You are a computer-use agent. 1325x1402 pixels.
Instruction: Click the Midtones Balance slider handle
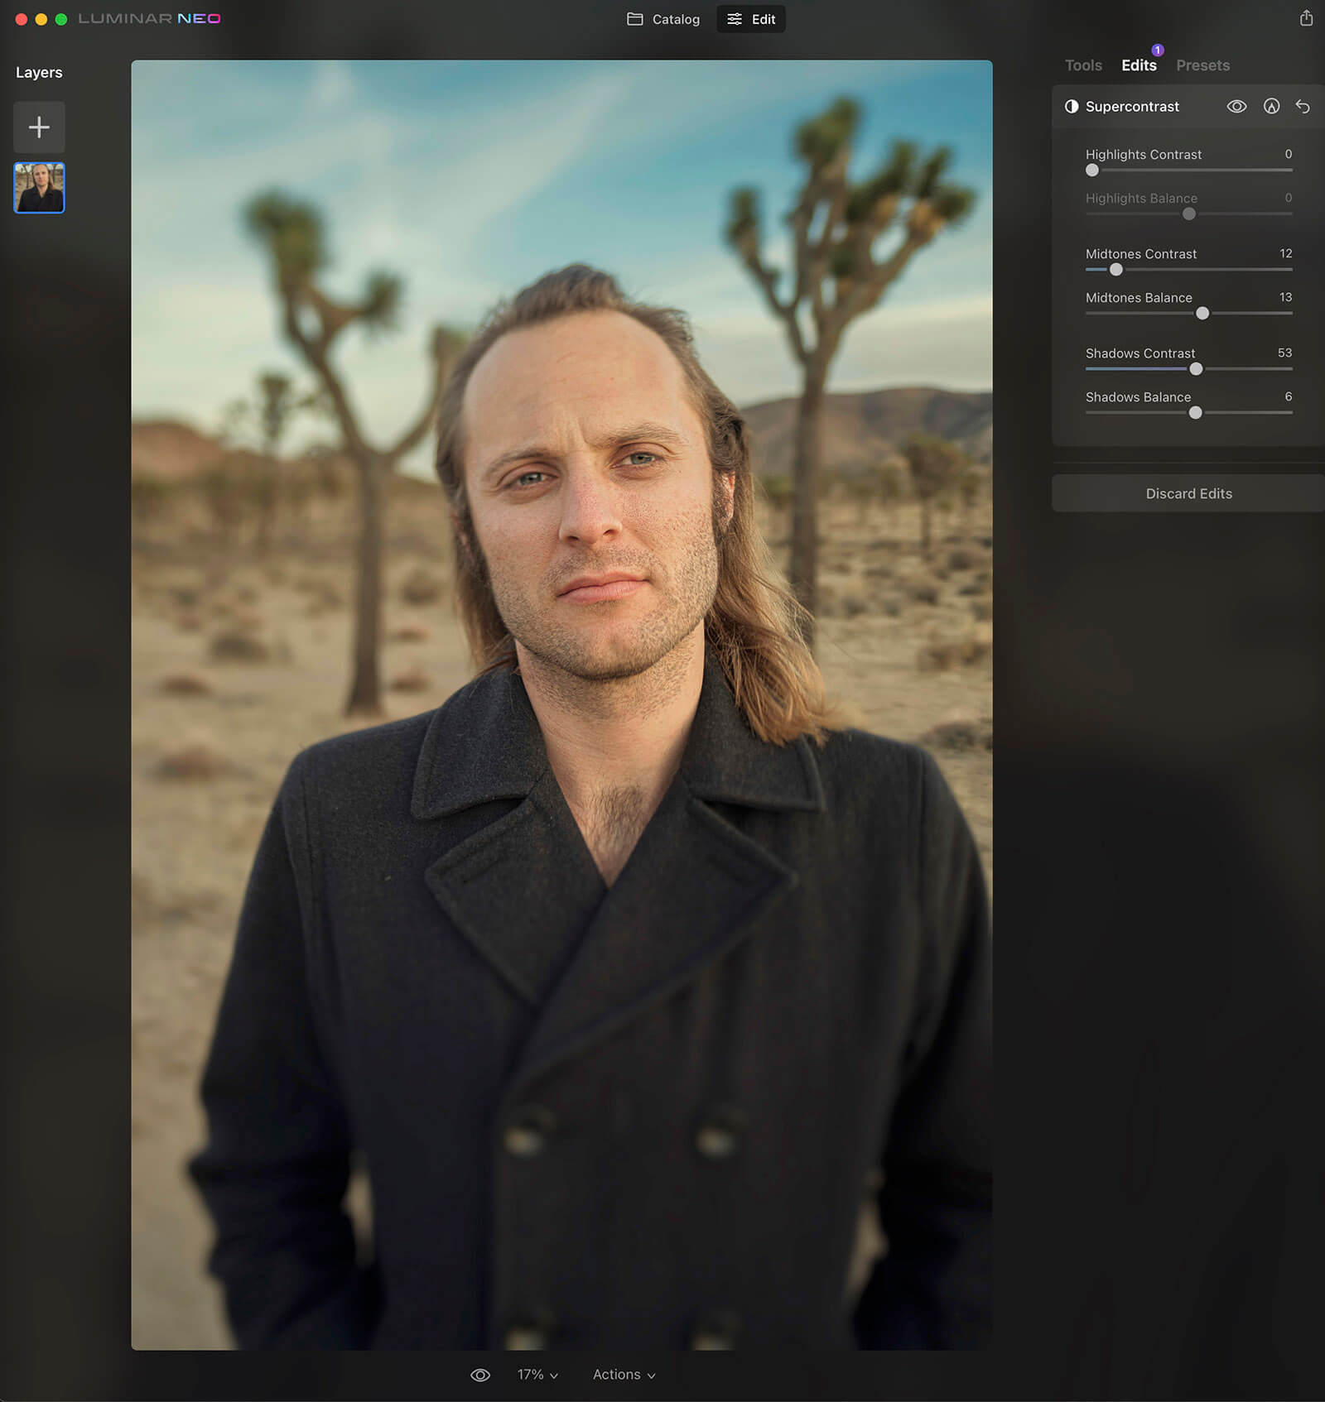pos(1202,314)
